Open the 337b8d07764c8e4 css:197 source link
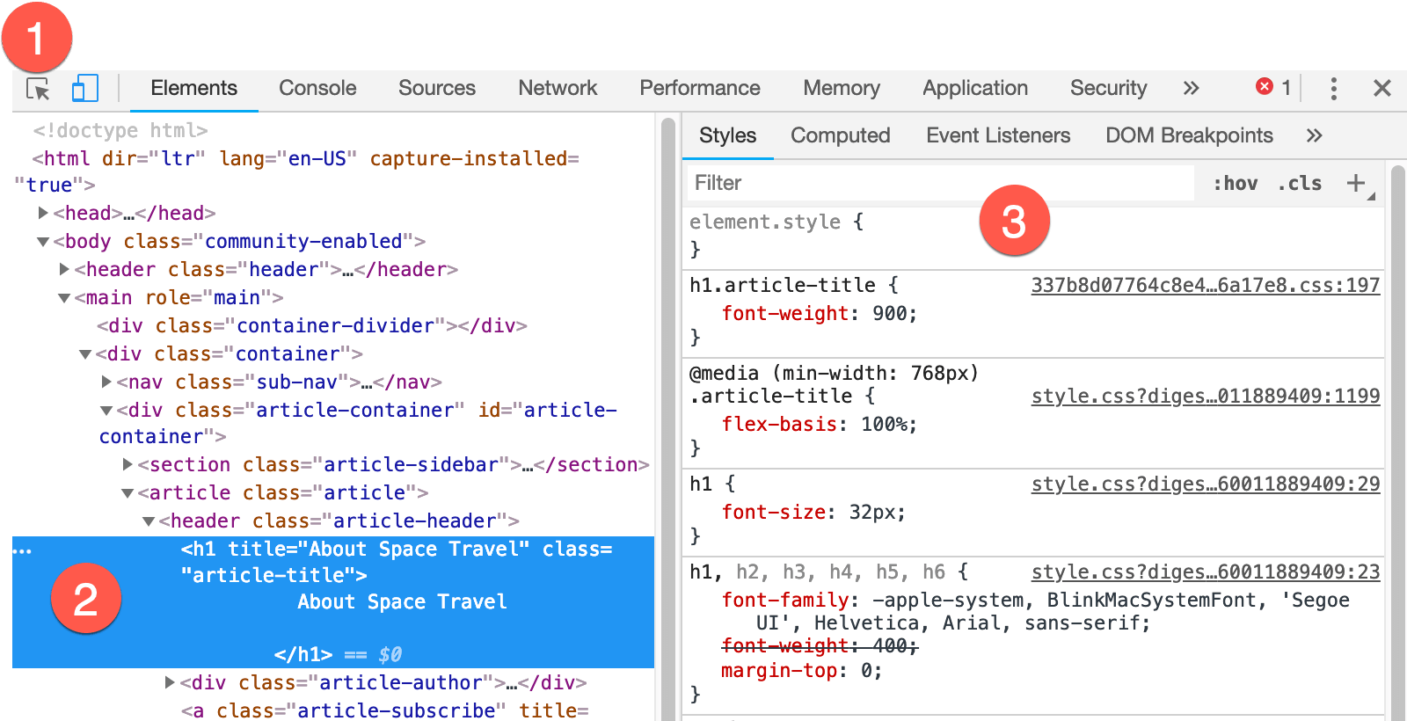Viewport: 1407px width, 721px height. pos(1205,285)
